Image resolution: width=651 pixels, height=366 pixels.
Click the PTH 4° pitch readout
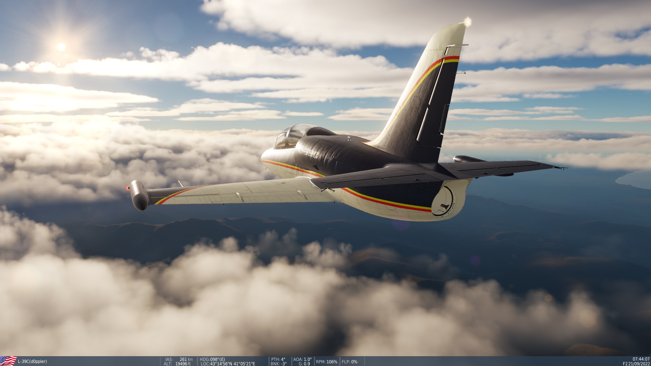(278, 359)
